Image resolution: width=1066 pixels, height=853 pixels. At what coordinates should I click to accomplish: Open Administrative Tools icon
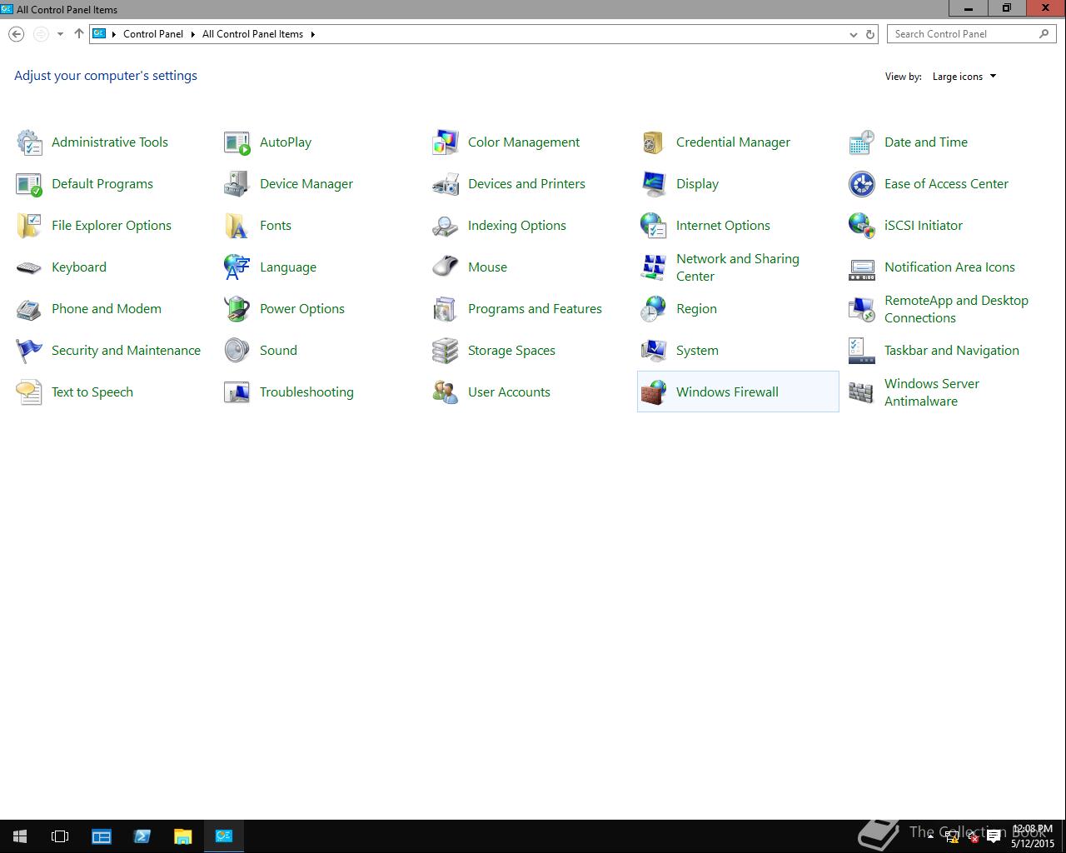pos(29,142)
